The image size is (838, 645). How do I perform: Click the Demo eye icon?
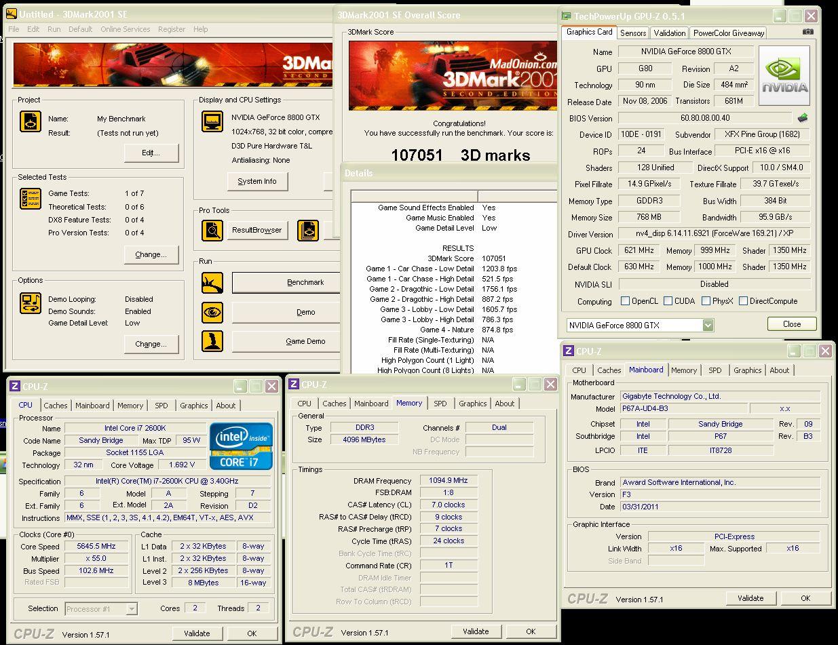[212, 313]
